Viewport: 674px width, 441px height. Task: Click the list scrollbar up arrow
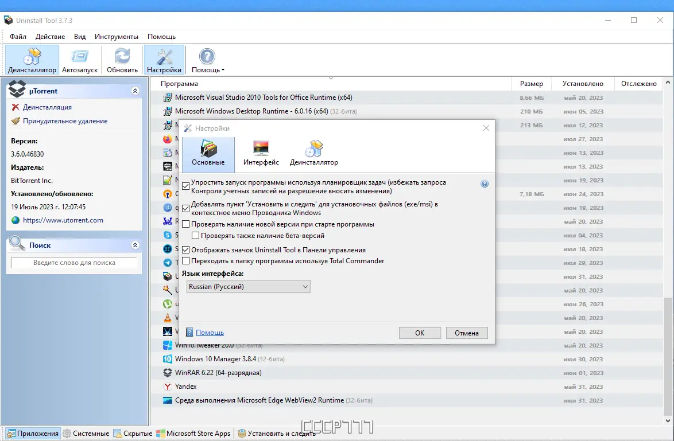(668, 82)
